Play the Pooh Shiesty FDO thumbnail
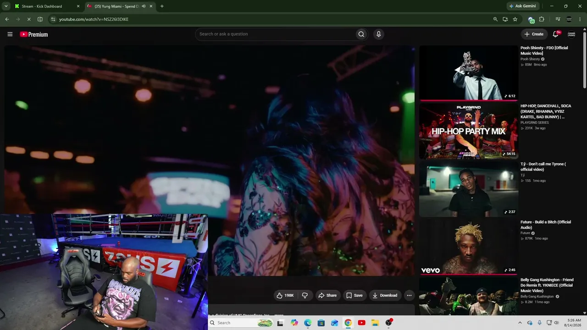The image size is (587, 330). (469, 73)
